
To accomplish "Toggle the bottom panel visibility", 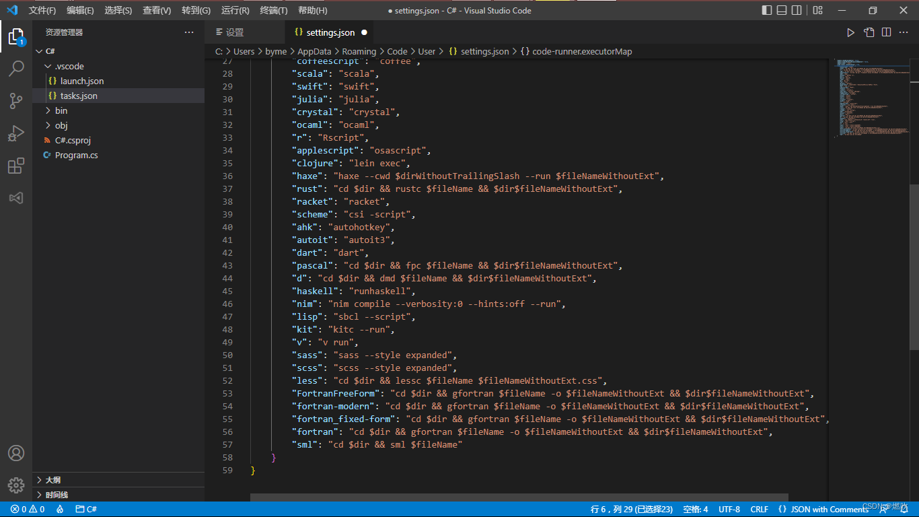I will pyautogui.click(x=782, y=10).
